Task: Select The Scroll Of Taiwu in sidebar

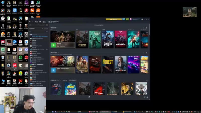Action: click(38, 82)
